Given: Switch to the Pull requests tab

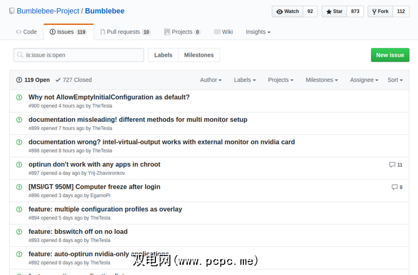Looking at the screenshot, I should 125,32.
